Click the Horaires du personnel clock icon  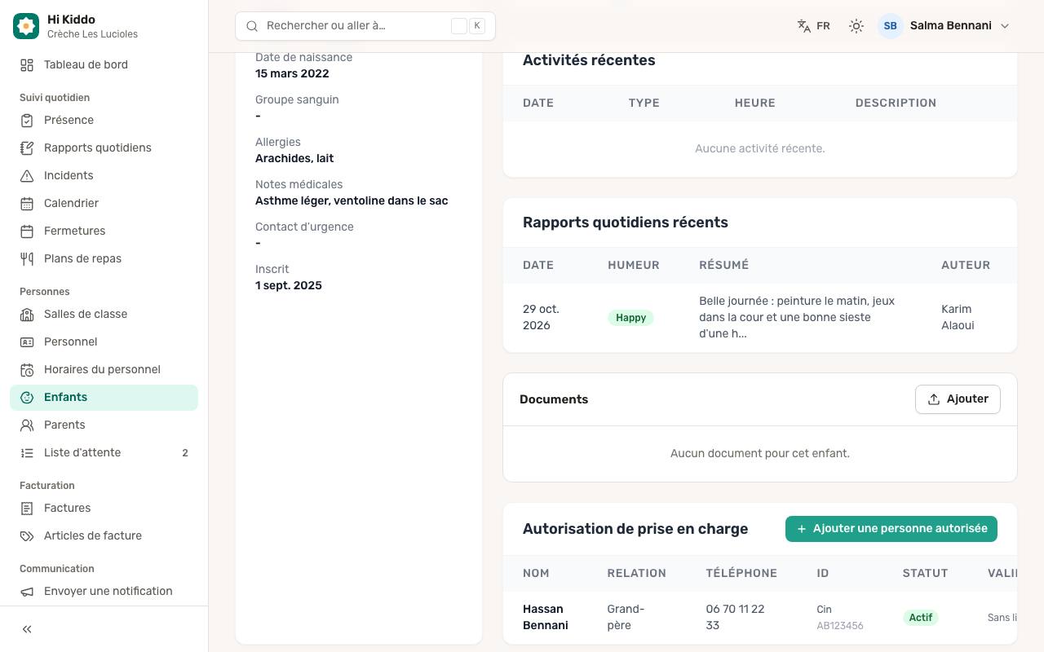(x=27, y=370)
